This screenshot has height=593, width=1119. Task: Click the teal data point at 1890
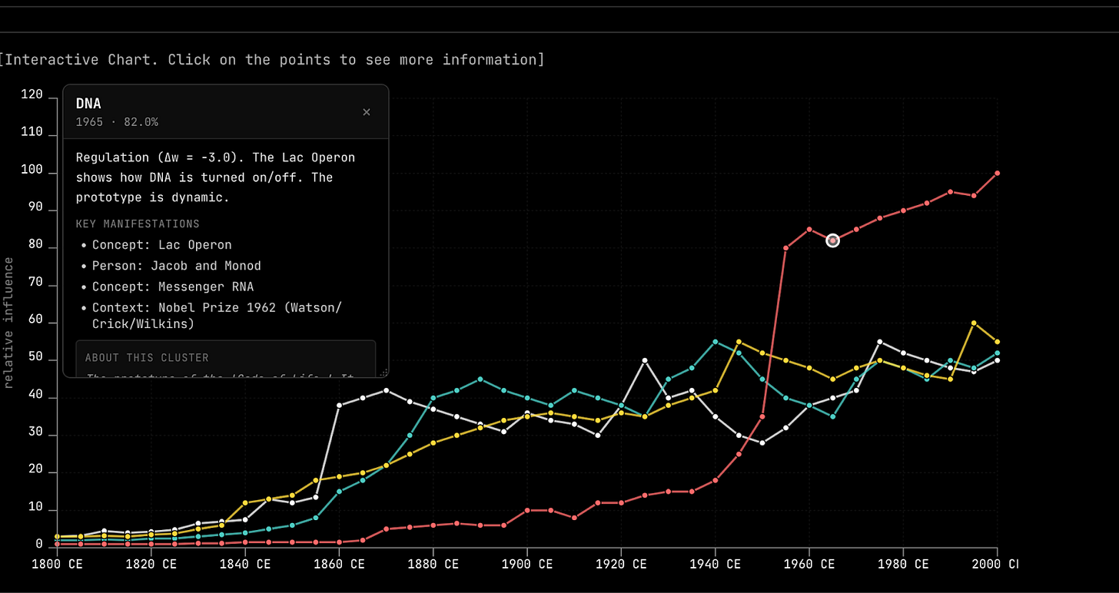tap(480, 379)
